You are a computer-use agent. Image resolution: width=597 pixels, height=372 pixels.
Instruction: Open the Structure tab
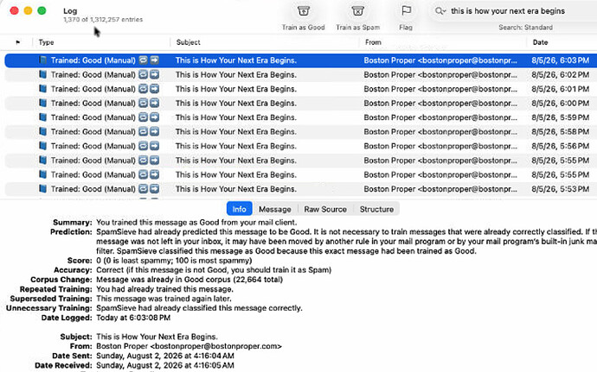376,209
